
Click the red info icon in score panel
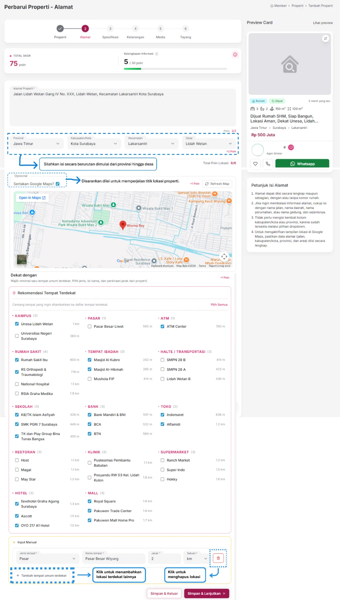point(235,55)
